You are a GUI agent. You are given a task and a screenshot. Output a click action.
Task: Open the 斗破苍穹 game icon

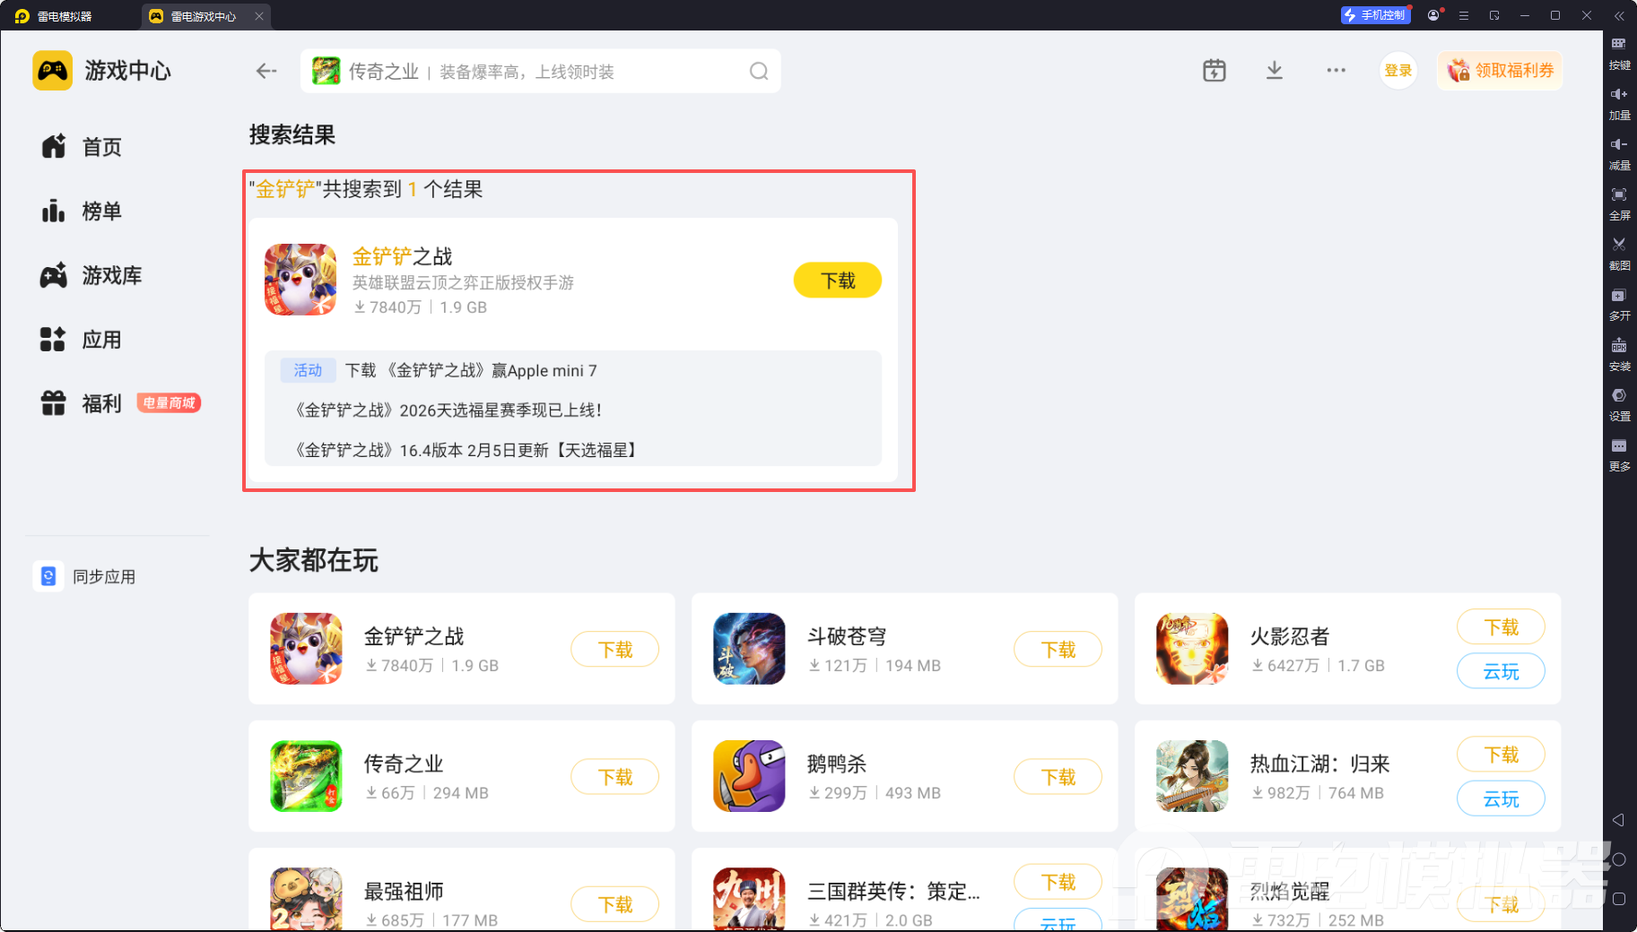click(749, 649)
